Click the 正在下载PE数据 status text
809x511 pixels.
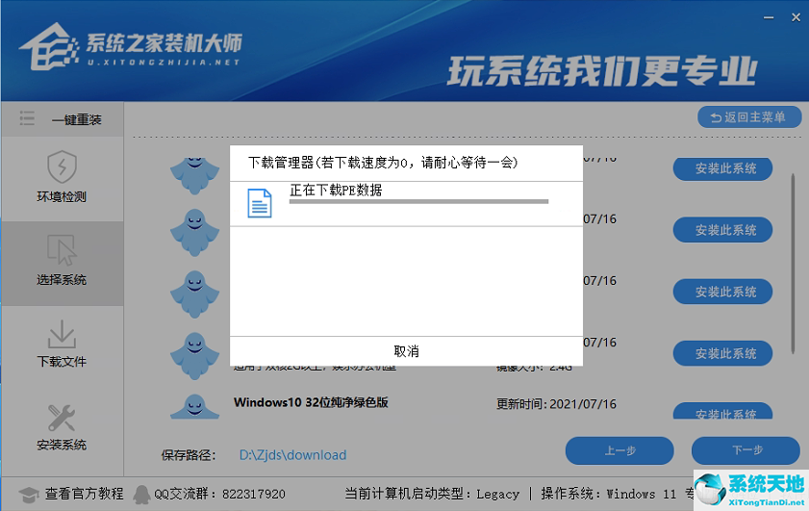[336, 190]
